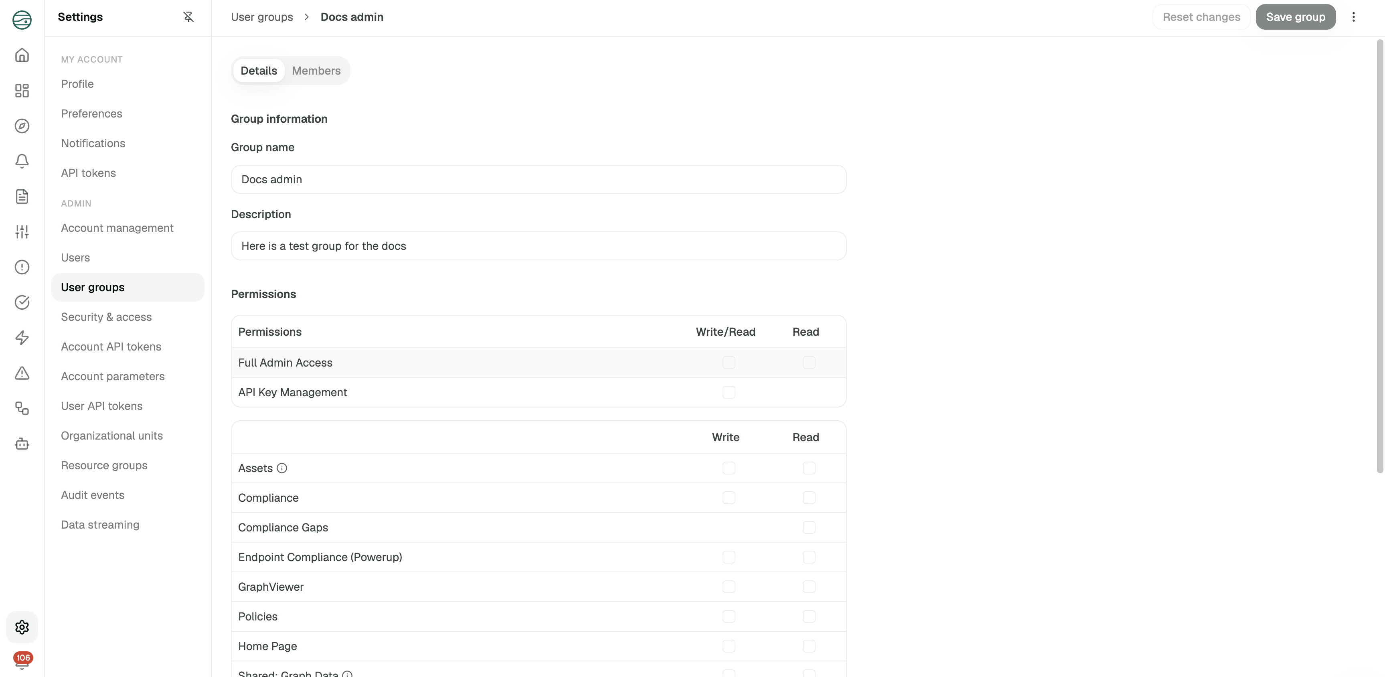Enable Home Page Read permission
Screen dimensions: 1385x677
[x=809, y=646]
